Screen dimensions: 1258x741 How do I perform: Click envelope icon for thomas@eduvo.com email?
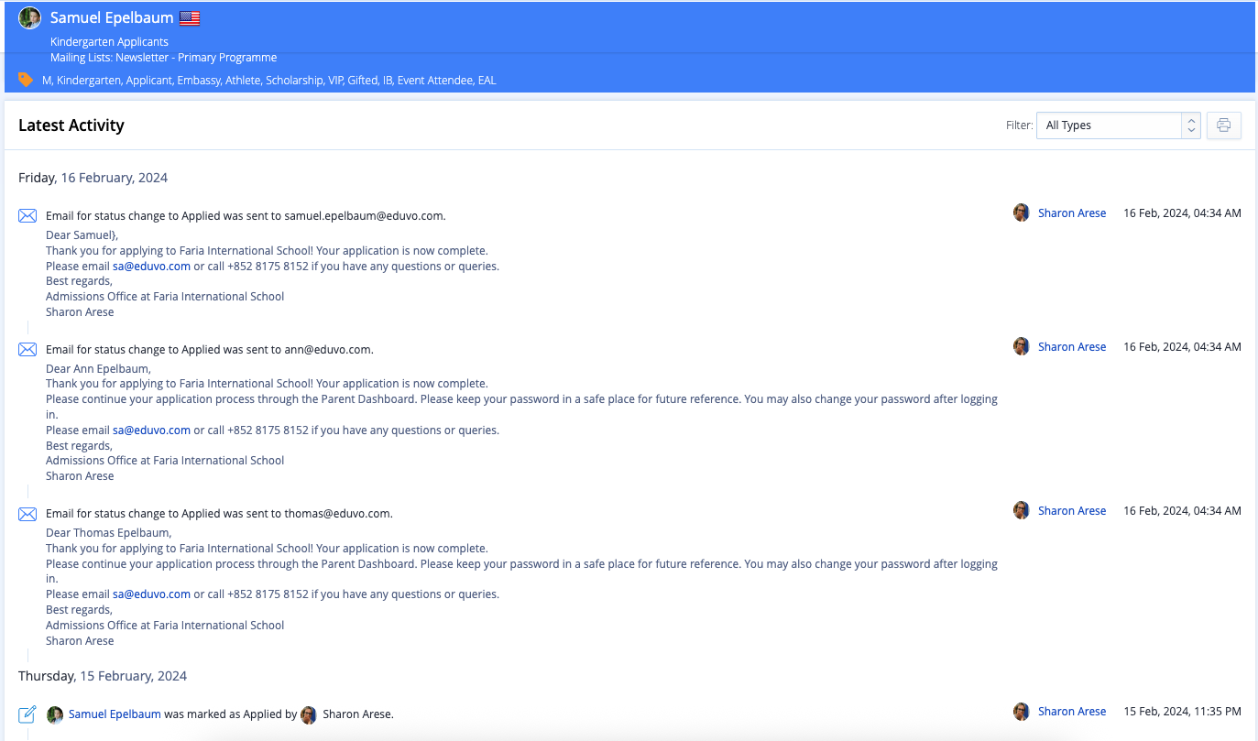(x=27, y=514)
